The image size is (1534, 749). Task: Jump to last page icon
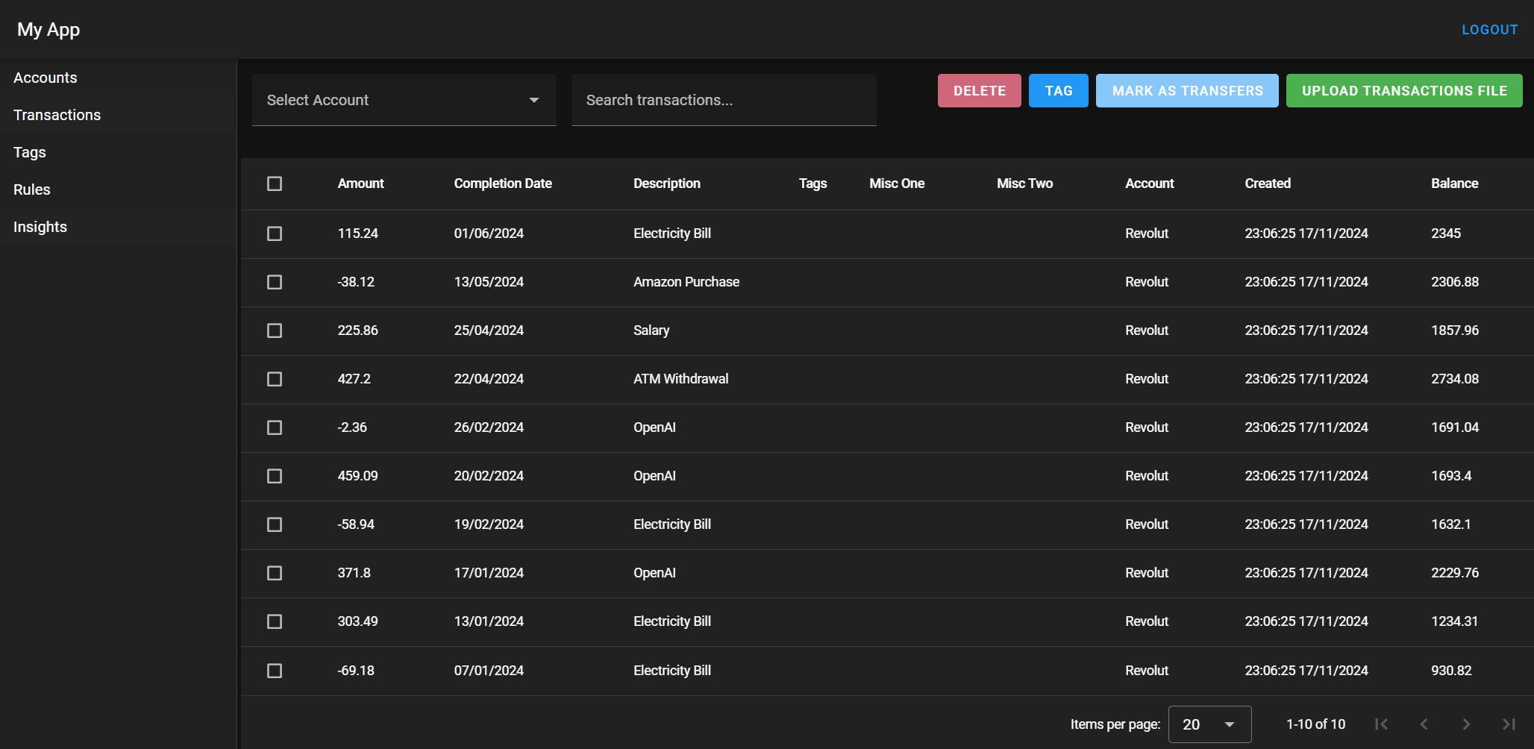coord(1509,724)
